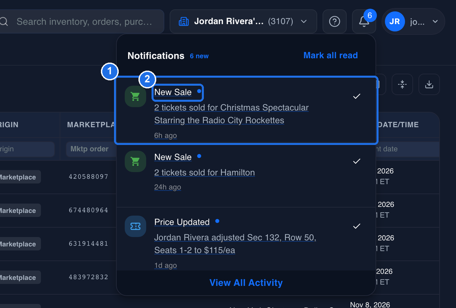Click the '6 new' notifications count
Image resolution: width=456 pixels, height=308 pixels.
(x=199, y=56)
